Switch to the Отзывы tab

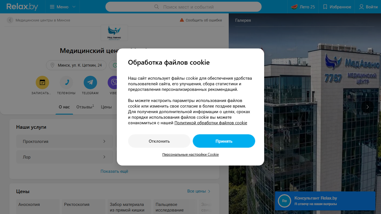85,107
